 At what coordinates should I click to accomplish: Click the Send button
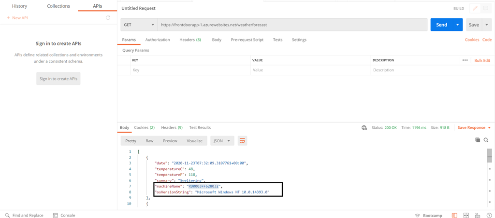pos(441,25)
